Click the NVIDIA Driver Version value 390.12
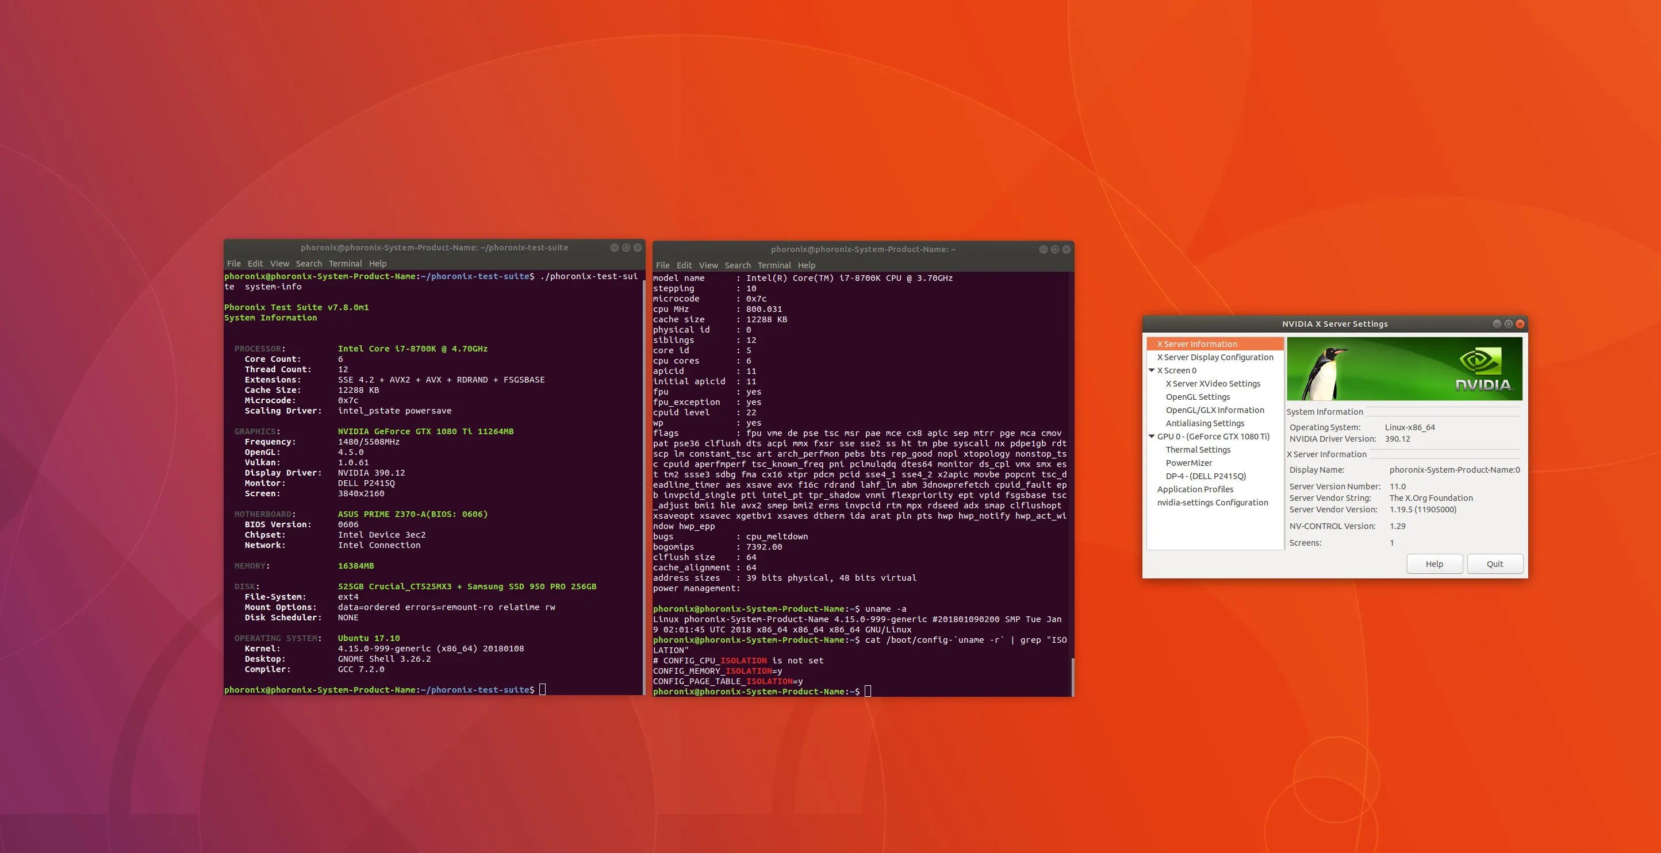The width and height of the screenshot is (1661, 853). click(x=1397, y=439)
